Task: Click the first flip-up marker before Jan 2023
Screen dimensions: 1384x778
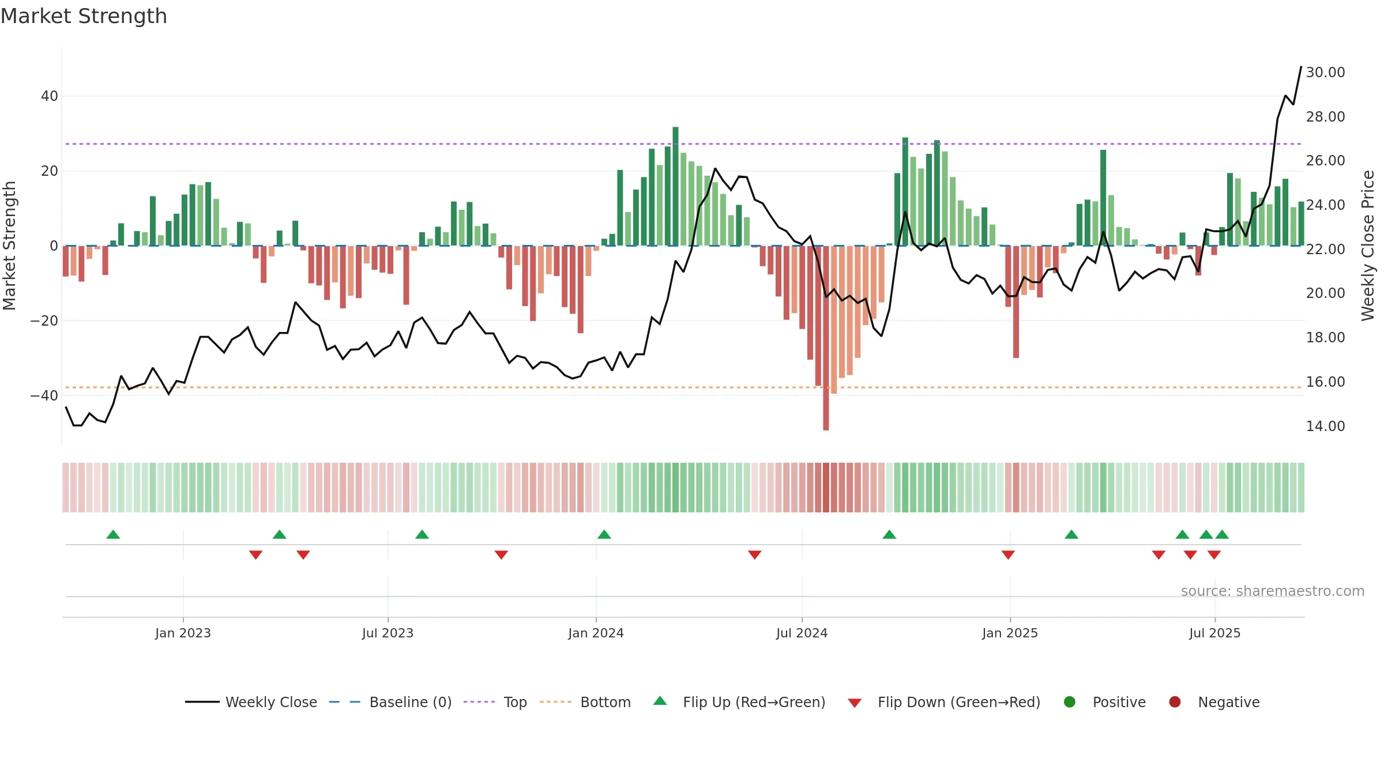Action: (x=113, y=534)
